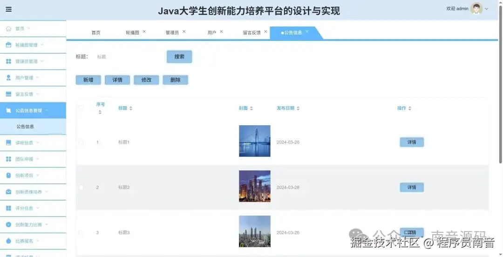The image size is (503, 257).
Task: Check the checkbox for row 标题3
Action: click(x=81, y=233)
